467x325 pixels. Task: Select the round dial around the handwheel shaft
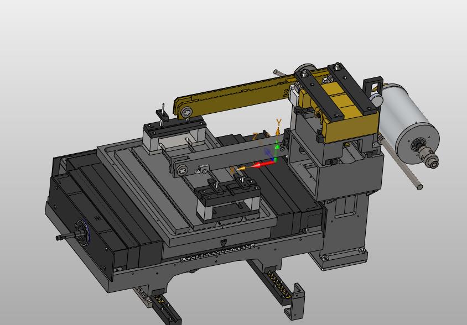click(x=83, y=233)
